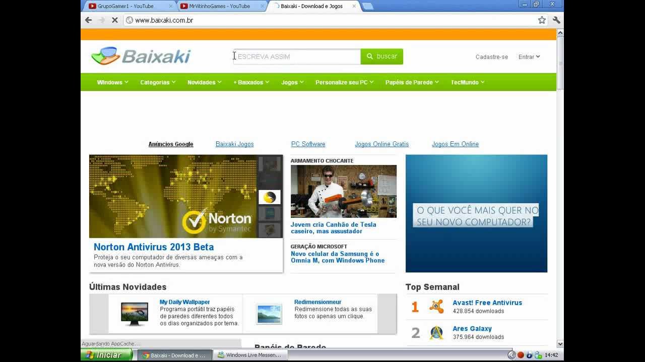
Task: Switch to Windows Live Messenger taskbar item
Action: pos(250,355)
